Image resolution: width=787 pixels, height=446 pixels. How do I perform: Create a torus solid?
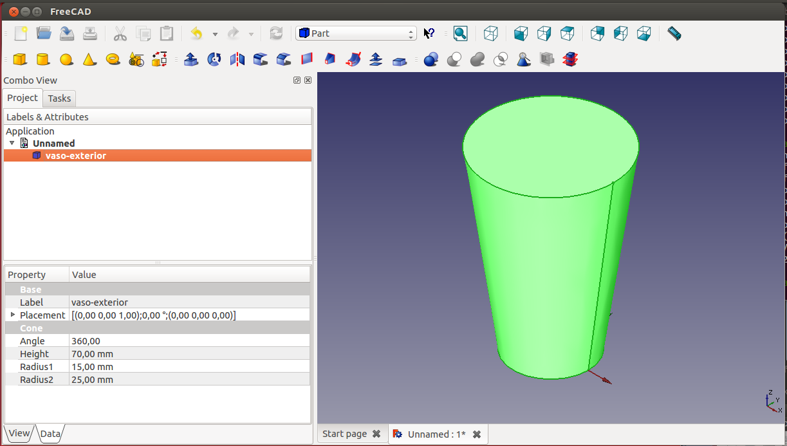(x=113, y=59)
